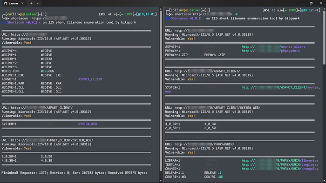Click the TEMPLA~1 entry
Viewport: 326px width, 183px height.
pos(173,165)
